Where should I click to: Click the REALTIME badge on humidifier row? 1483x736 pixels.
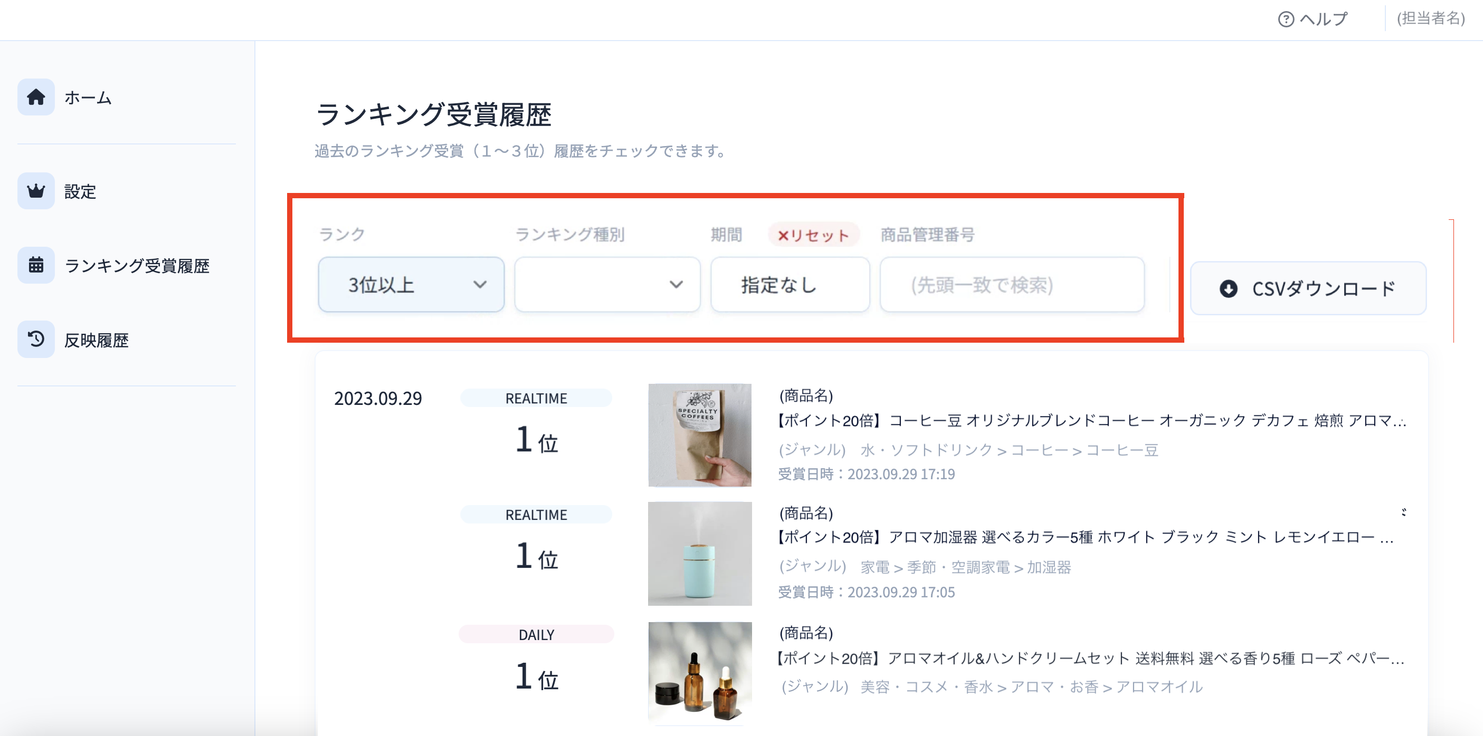[x=536, y=515]
